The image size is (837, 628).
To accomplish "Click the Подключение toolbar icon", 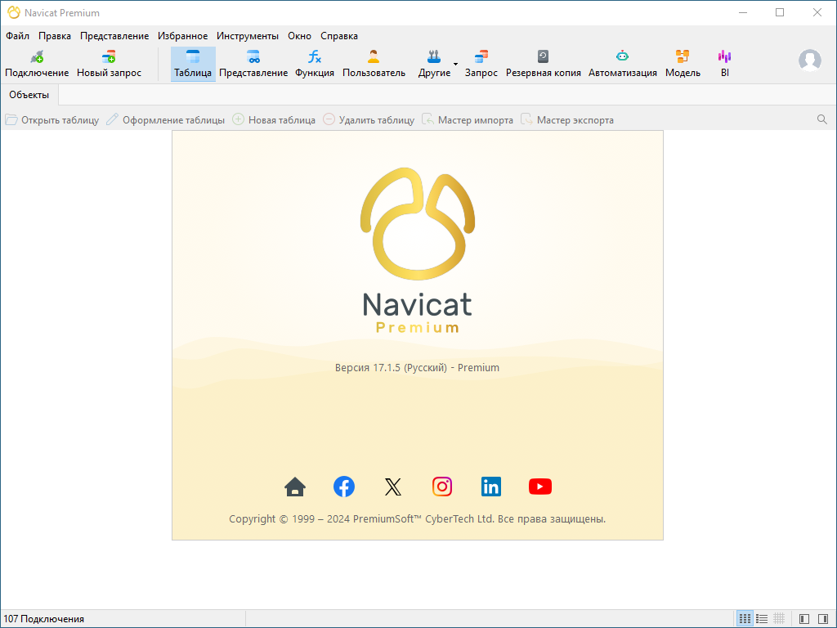I will point(37,64).
